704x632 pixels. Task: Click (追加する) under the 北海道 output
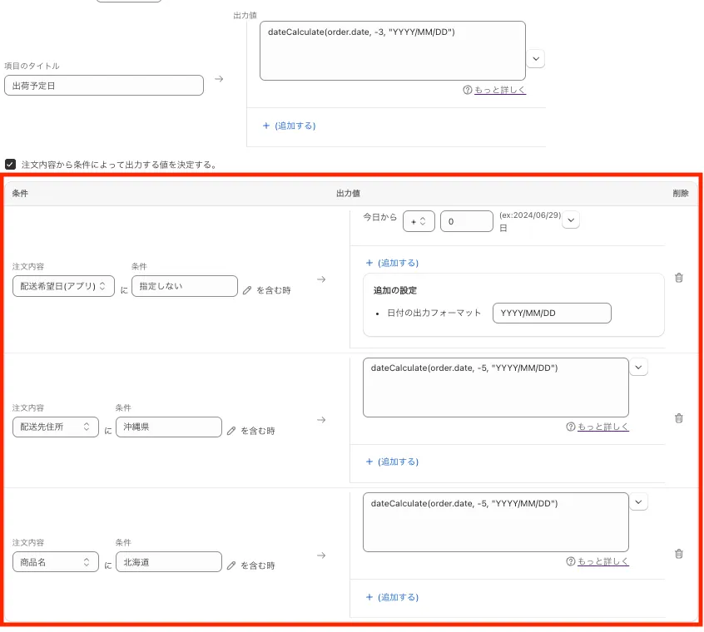(x=392, y=597)
